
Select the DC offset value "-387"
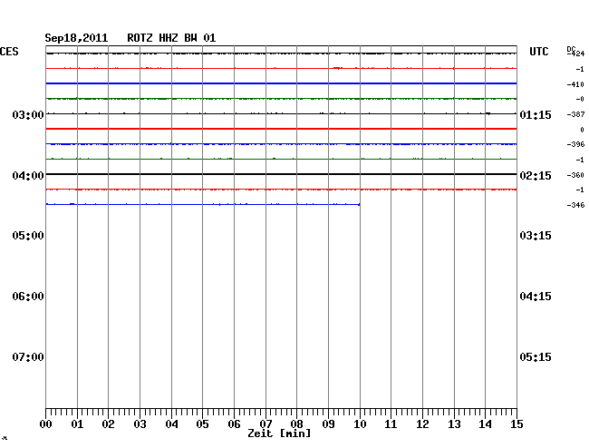(575, 114)
